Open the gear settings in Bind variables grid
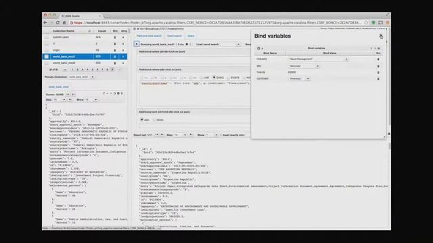The width and height of the screenshot is (433, 243). [258, 48]
